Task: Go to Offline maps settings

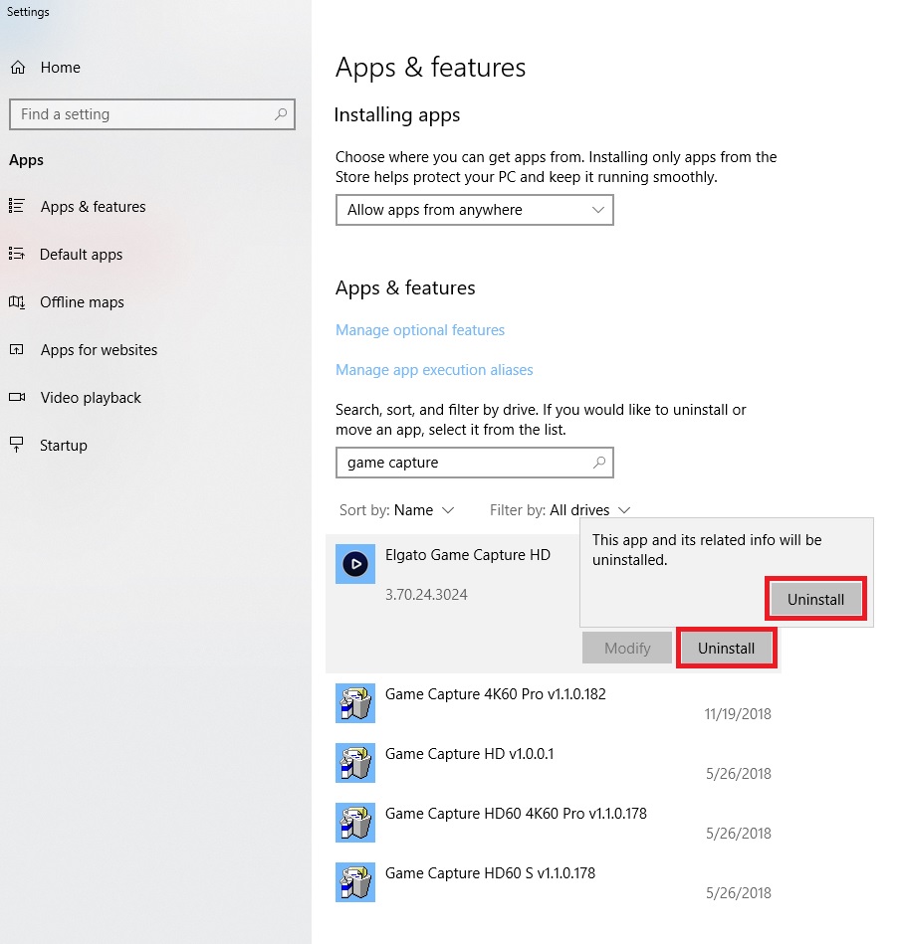Action: (x=82, y=302)
